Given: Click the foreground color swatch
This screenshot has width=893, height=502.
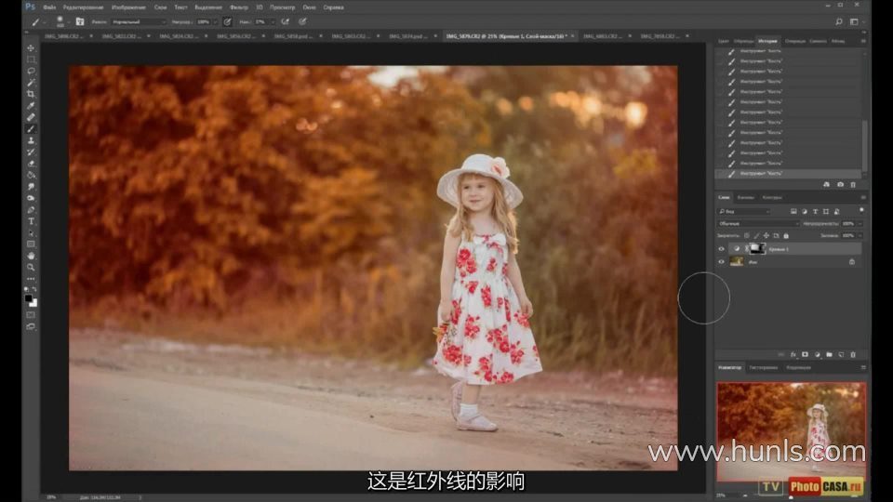Looking at the screenshot, I should point(29,298).
